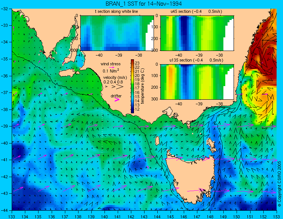
Task: Click the largest velocity legend arrowhead for 0.8
Action: pyautogui.click(x=120, y=87)
